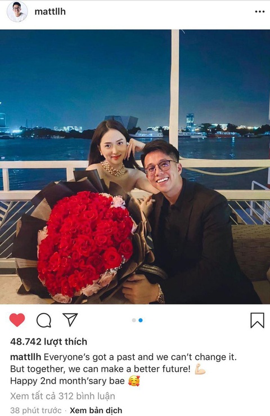Open the three-dot post options menu
270x416 pixels.
[x=260, y=12]
